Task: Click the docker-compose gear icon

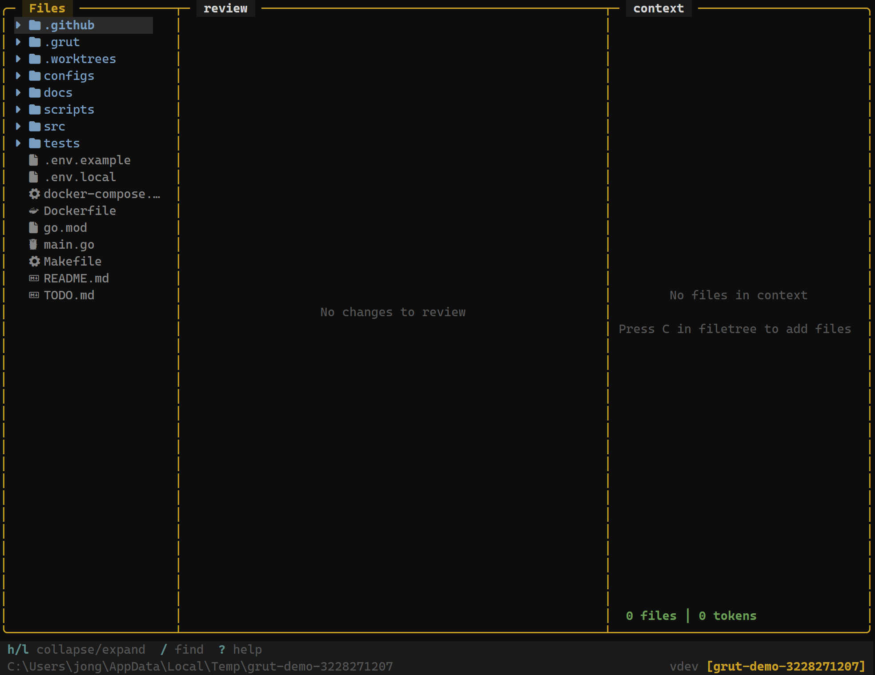Action: 34,194
